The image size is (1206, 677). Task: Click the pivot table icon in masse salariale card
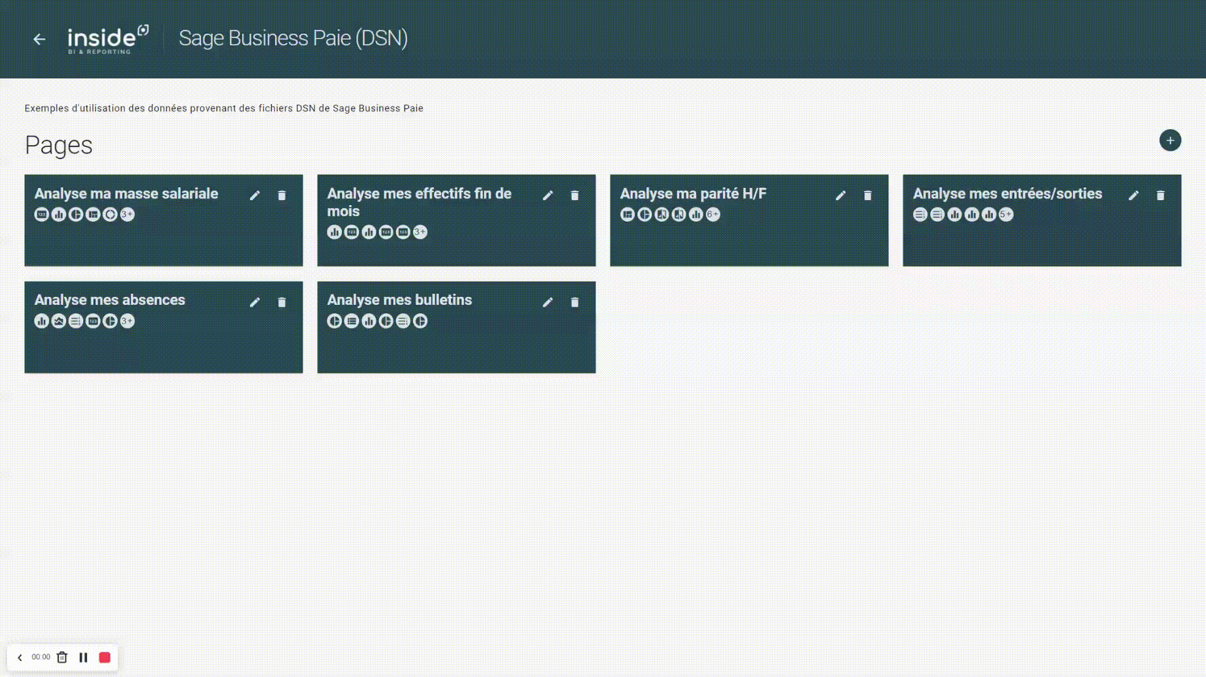(93, 214)
